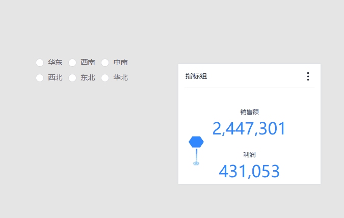Image resolution: width=344 pixels, height=218 pixels.
Task: Click the 指标组 card title
Action: point(196,76)
